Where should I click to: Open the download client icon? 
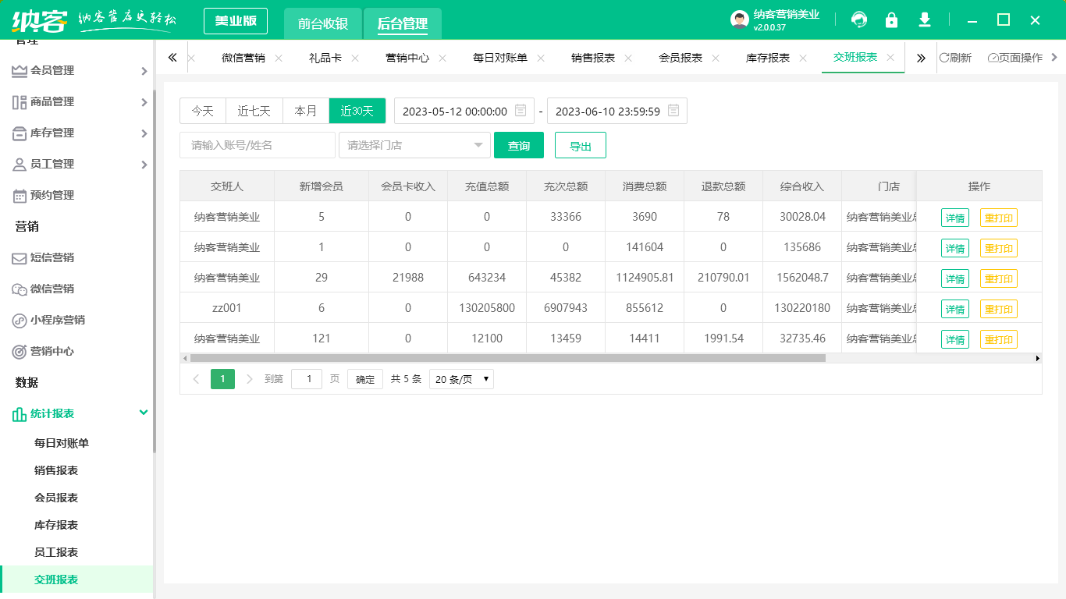(924, 20)
